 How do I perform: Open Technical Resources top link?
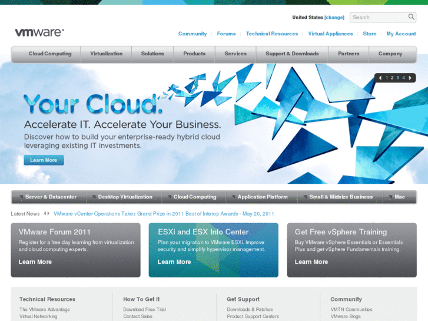coord(272,34)
